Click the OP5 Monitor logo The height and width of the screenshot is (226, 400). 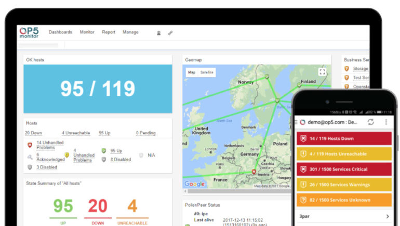pyautogui.click(x=29, y=33)
